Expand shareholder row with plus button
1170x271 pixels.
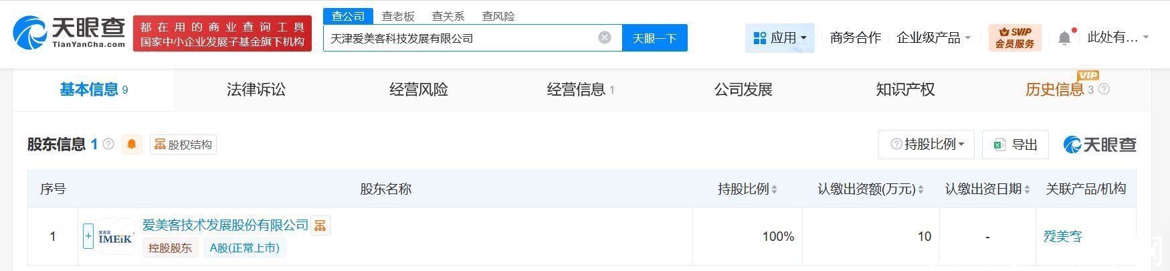click(88, 236)
